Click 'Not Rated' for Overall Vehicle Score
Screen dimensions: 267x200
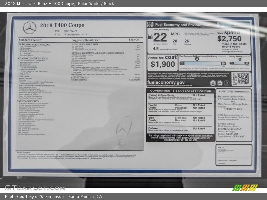tap(199, 95)
